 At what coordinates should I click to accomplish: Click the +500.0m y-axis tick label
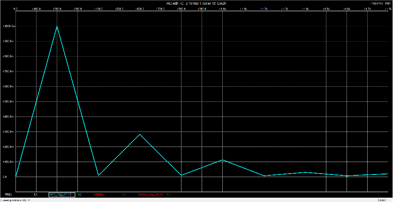9,102
